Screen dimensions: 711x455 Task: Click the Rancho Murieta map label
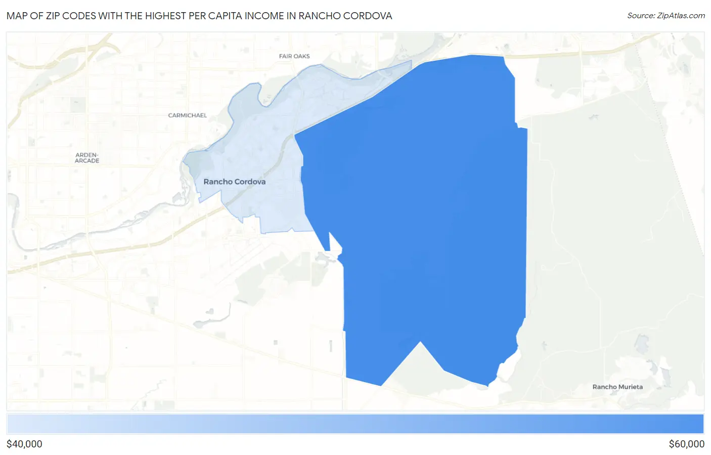(617, 387)
